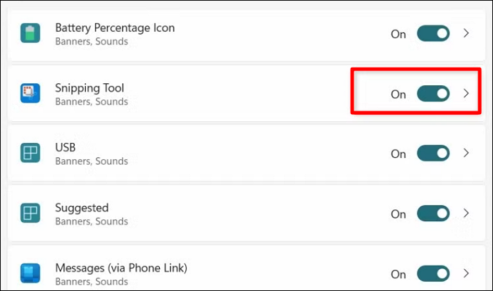This screenshot has height=291, width=493.
Task: Click the Messages (via Phone Link) title
Action: click(x=121, y=268)
